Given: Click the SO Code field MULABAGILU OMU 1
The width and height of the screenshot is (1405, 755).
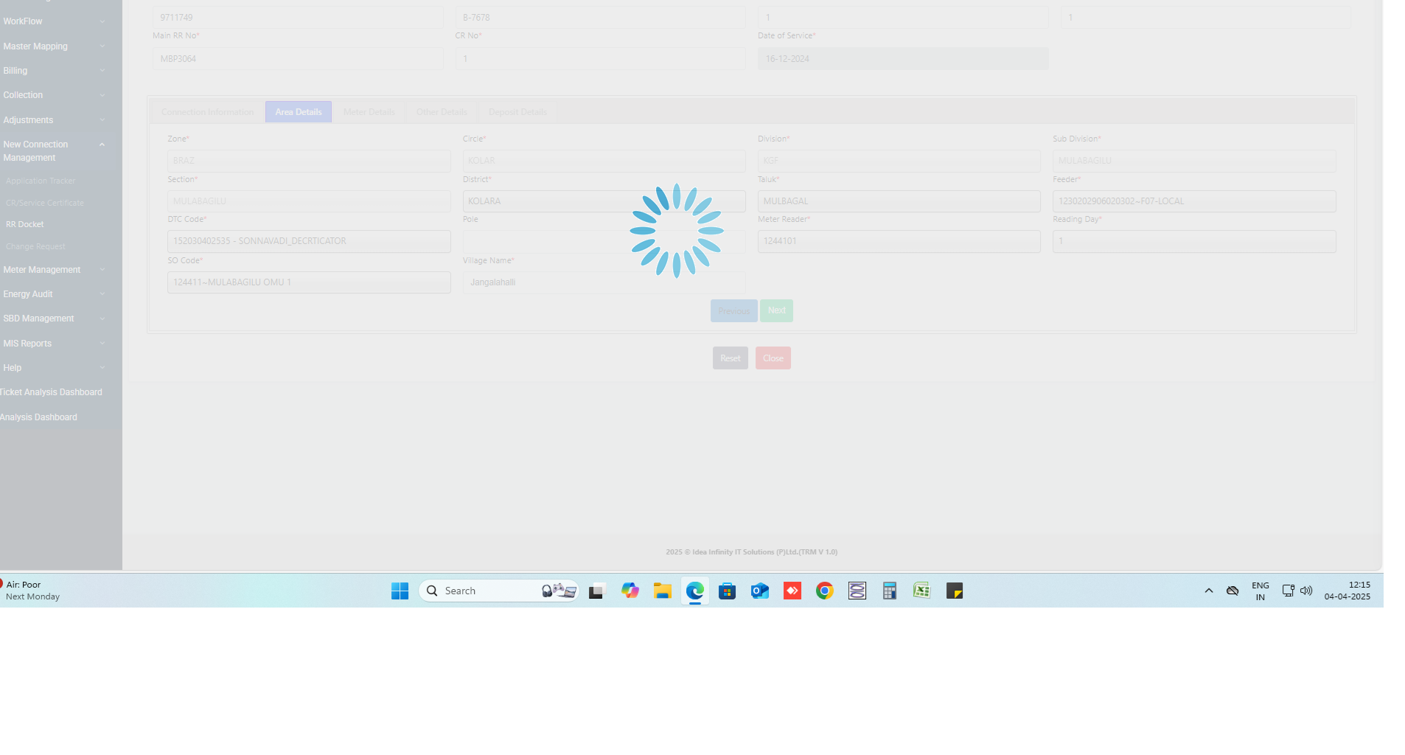Looking at the screenshot, I should click(309, 282).
